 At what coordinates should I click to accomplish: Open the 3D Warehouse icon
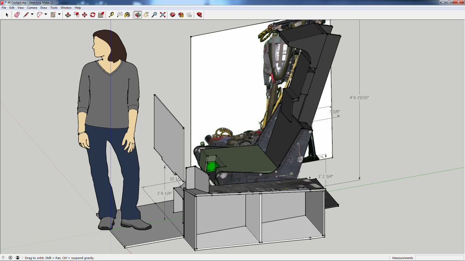tap(173, 15)
